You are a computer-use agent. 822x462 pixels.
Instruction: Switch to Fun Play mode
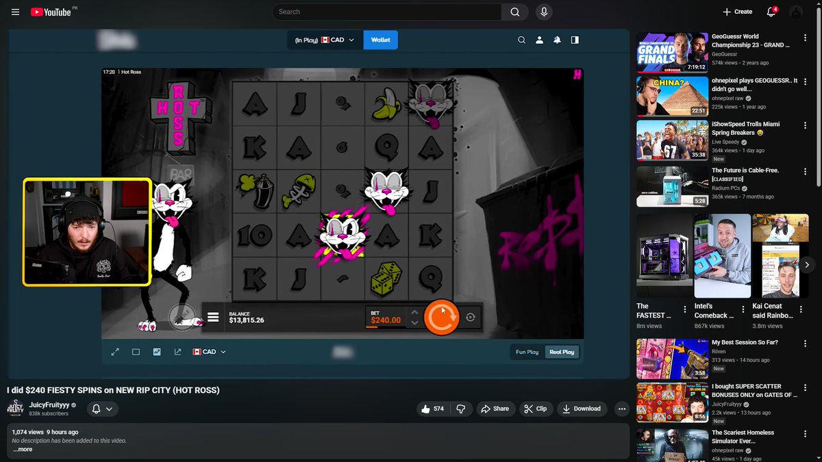[x=527, y=352]
